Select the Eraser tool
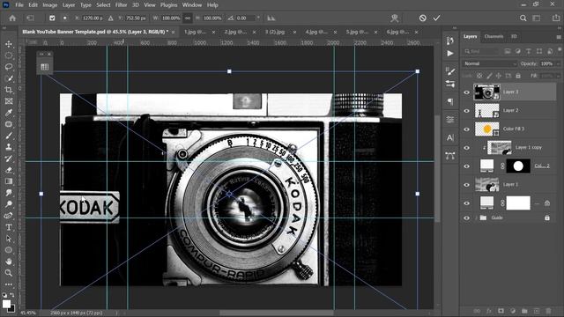Image resolution: width=564 pixels, height=317 pixels. click(x=9, y=170)
